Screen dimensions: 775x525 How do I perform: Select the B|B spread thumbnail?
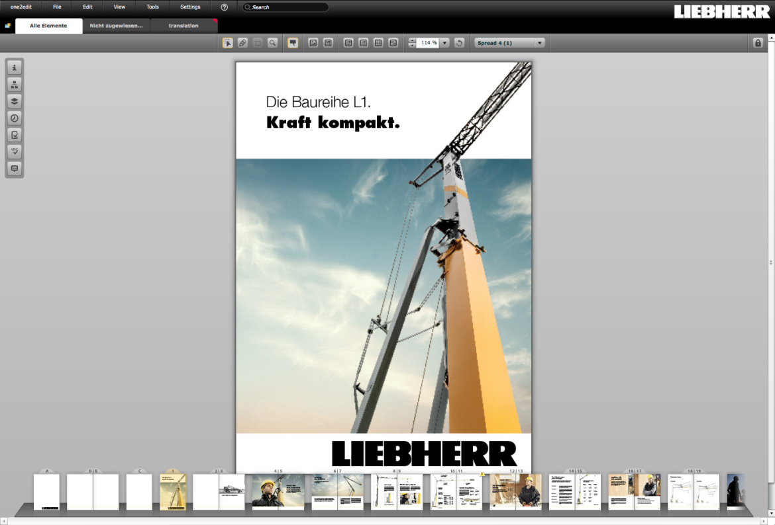click(x=93, y=491)
